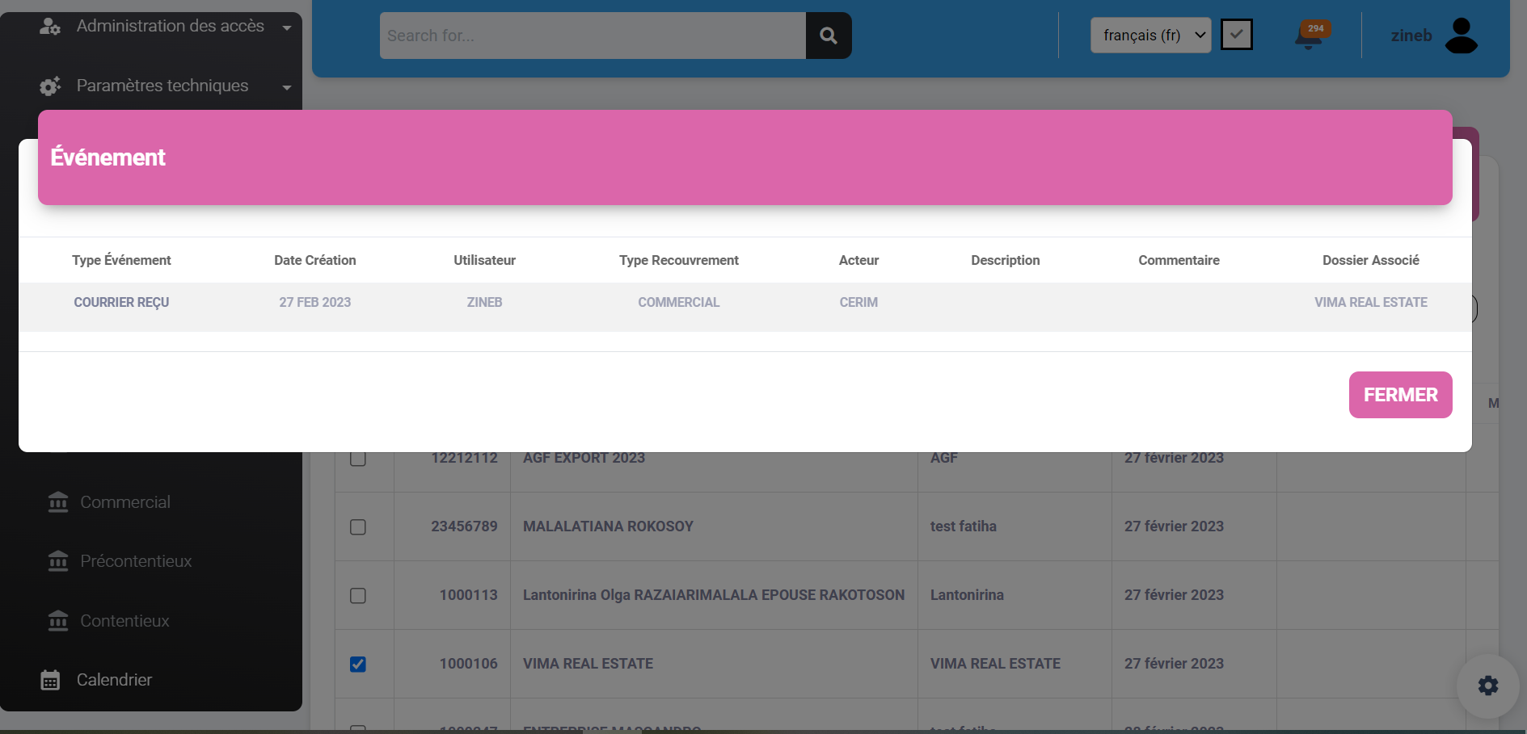Open Commercial section in the sidebar
The image size is (1527, 734).
(x=125, y=502)
